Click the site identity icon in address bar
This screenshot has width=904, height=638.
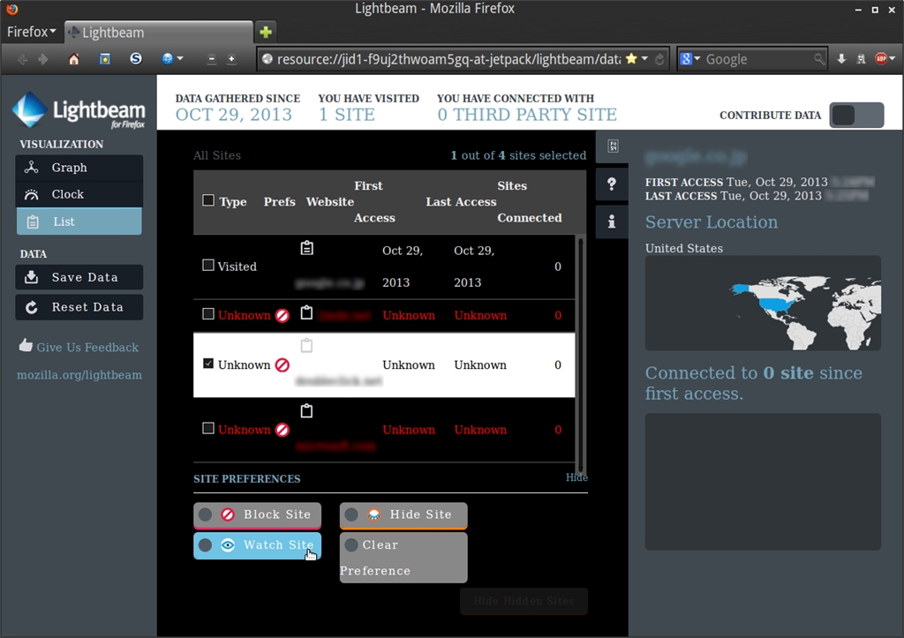(267, 59)
